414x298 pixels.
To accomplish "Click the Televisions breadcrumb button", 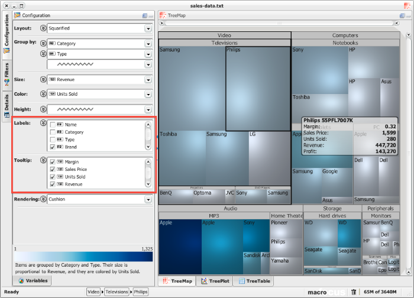I will 117,291.
